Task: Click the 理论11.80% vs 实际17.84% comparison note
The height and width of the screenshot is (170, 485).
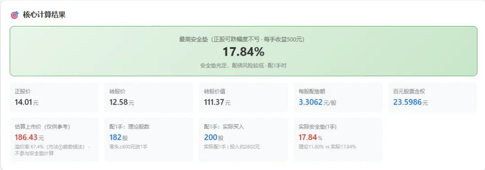Action: coord(327,147)
